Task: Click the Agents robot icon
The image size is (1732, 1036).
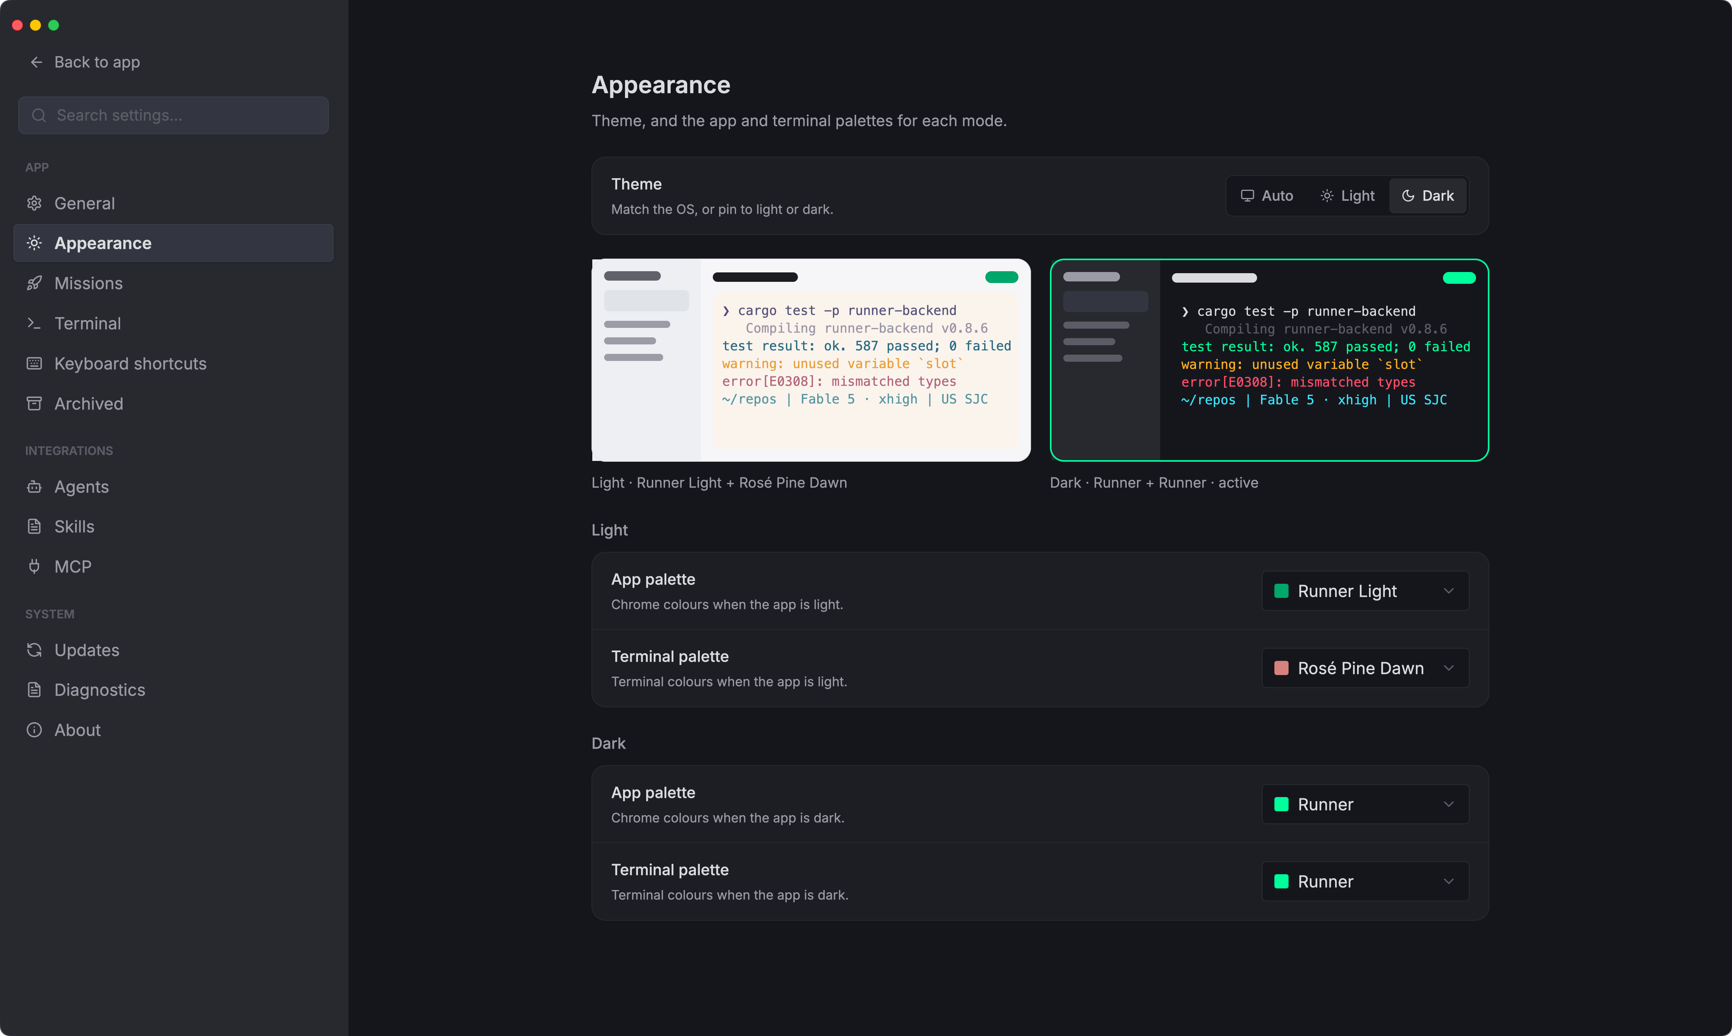Action: (x=34, y=487)
